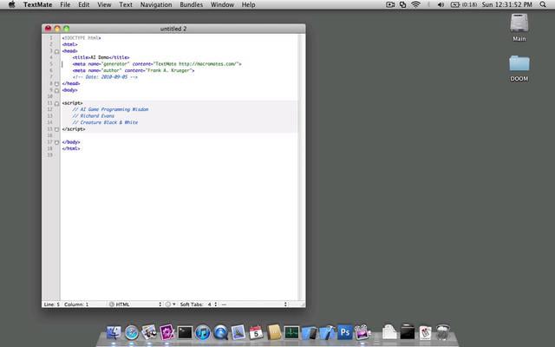Viewport: 555px width, 347px height.
Task: Open the Bundles menu
Action: point(191,4)
